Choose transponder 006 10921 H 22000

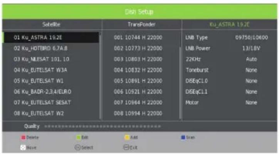138,91
